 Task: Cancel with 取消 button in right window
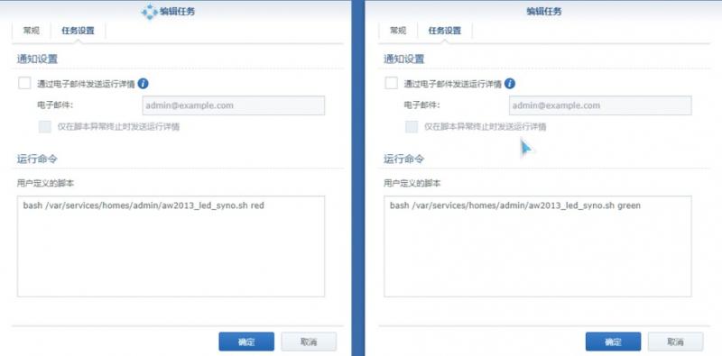(675, 342)
